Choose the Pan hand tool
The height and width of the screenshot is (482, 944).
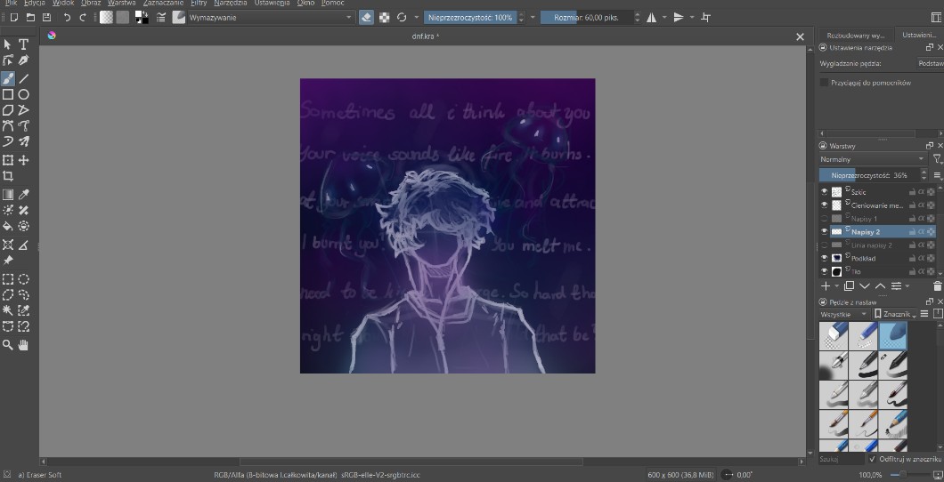(x=24, y=344)
